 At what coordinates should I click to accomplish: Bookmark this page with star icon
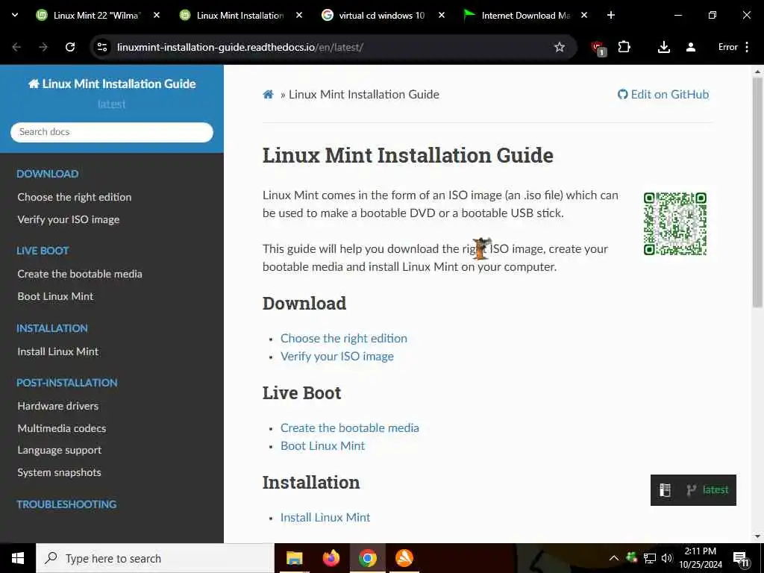coord(560,47)
